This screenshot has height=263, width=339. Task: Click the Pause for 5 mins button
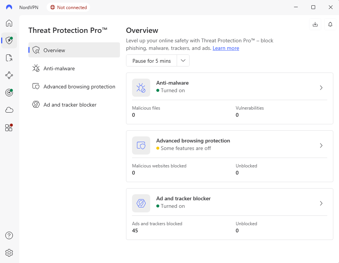(151, 61)
